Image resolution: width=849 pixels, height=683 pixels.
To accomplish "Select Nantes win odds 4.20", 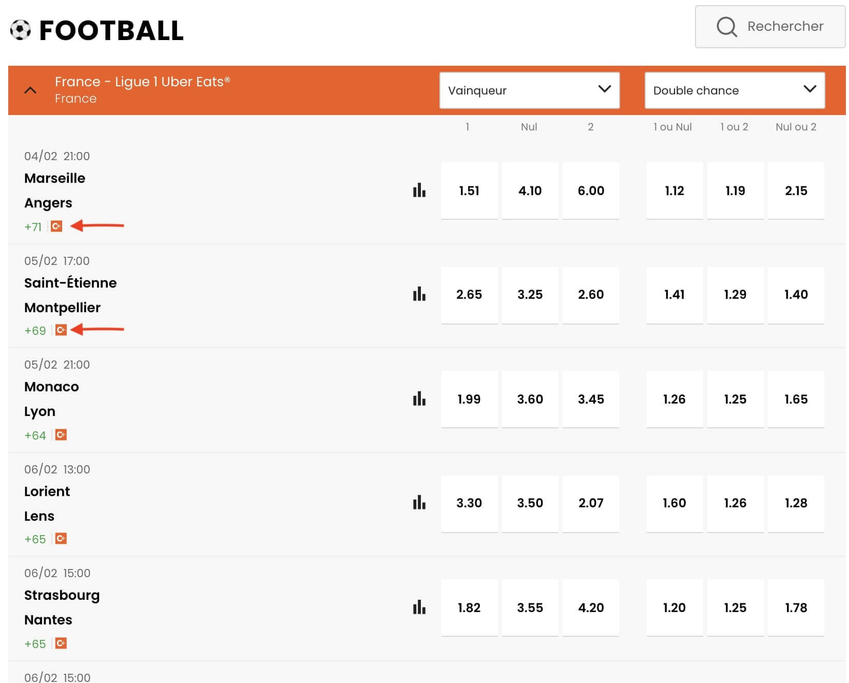I will pos(591,608).
